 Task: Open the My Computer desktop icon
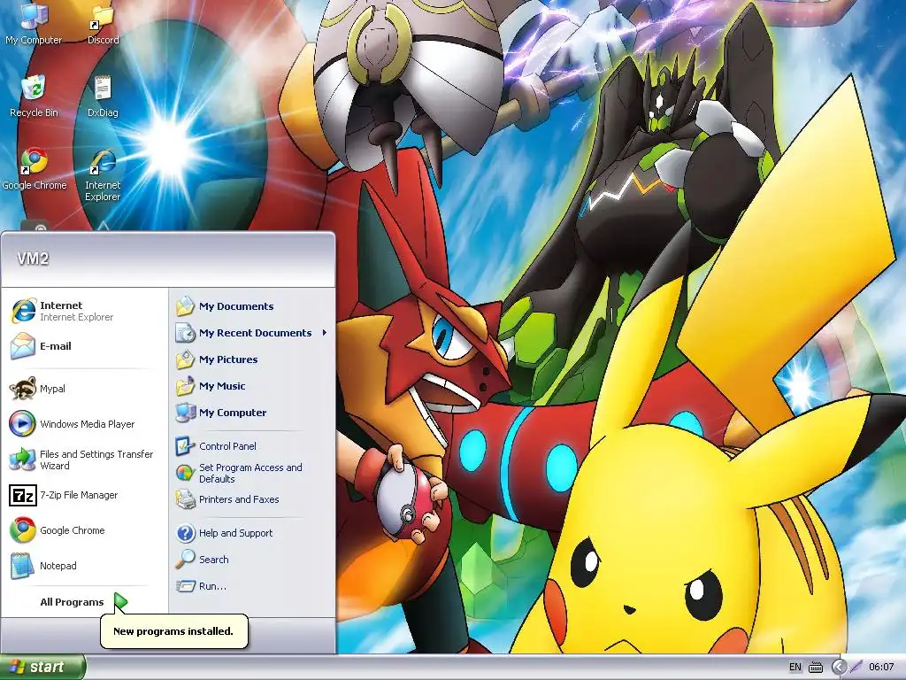pos(33,23)
